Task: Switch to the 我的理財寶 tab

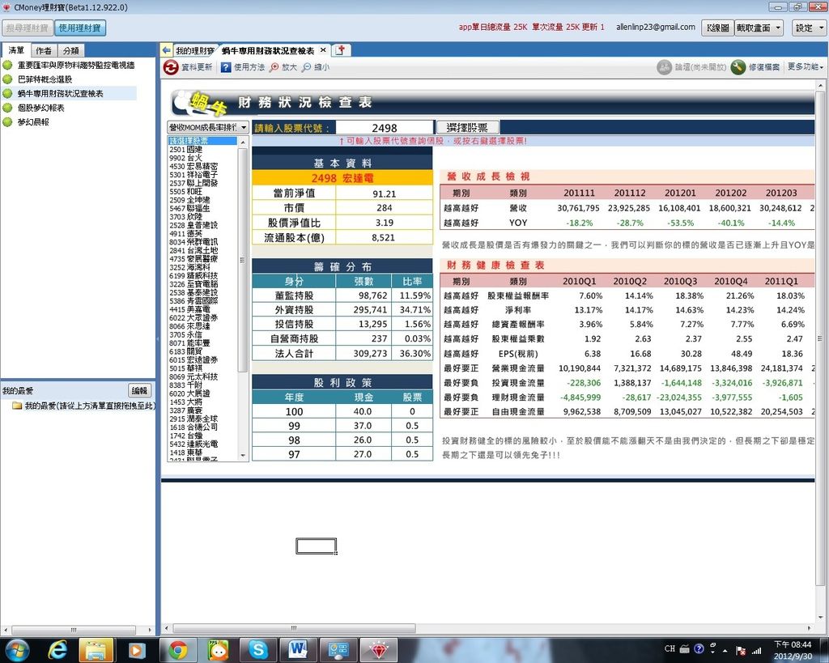Action: pos(194,51)
